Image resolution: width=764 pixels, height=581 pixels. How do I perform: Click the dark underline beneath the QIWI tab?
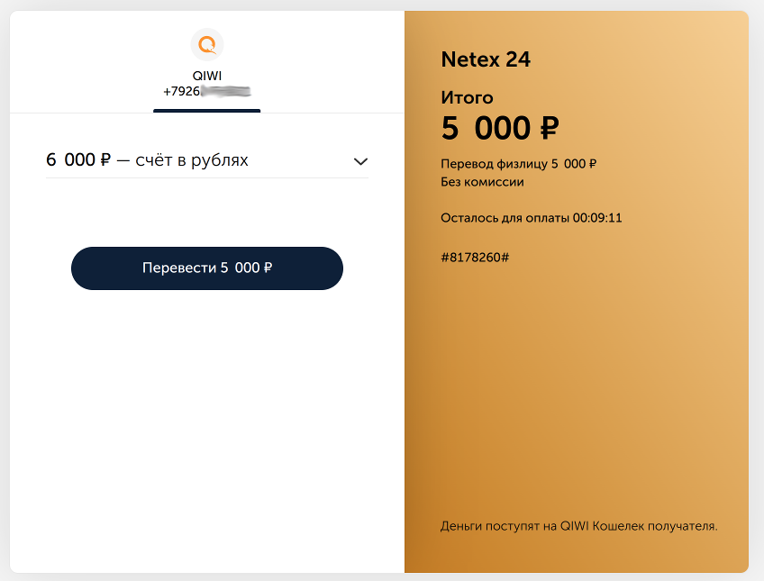pyautogui.click(x=207, y=110)
